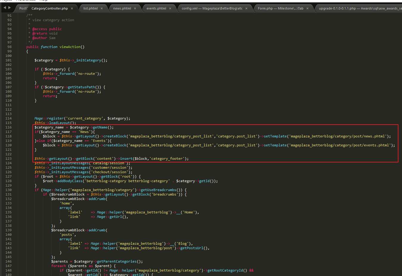Open the news.phtml tab
Viewport: 402px width, 276px height.
(122, 9)
